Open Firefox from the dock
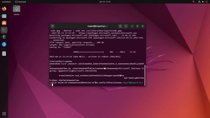The width and height of the screenshot is (210, 118). pyautogui.click(x=4, y=9)
